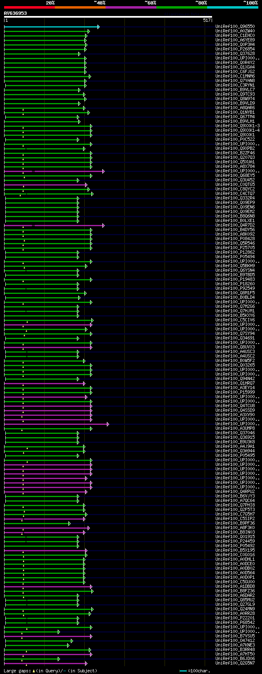Select hit label UniRef100_P24459

(x=235, y=541)
